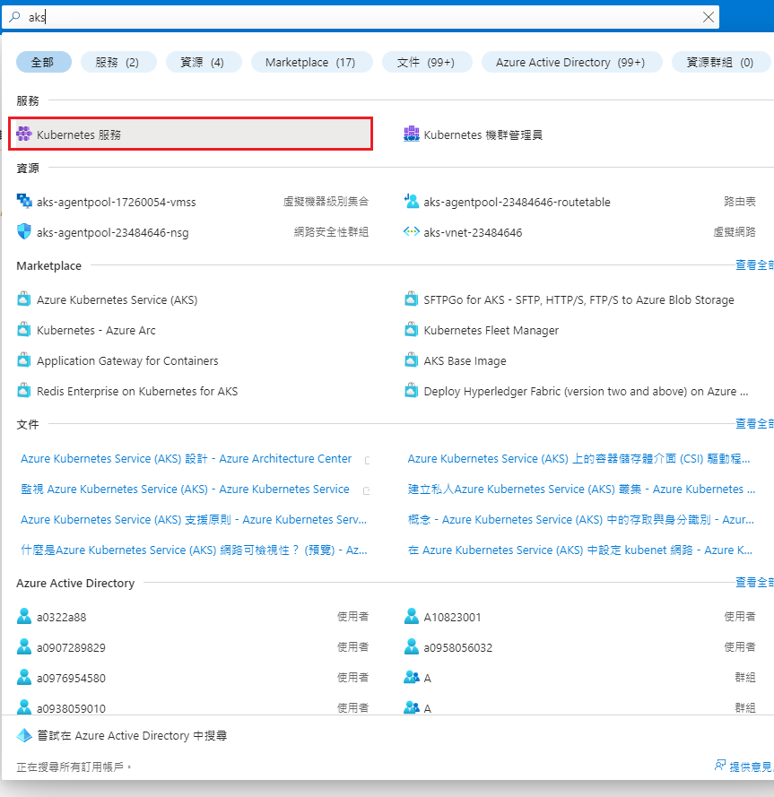Click Application Gateway for Containers icon

[24, 360]
